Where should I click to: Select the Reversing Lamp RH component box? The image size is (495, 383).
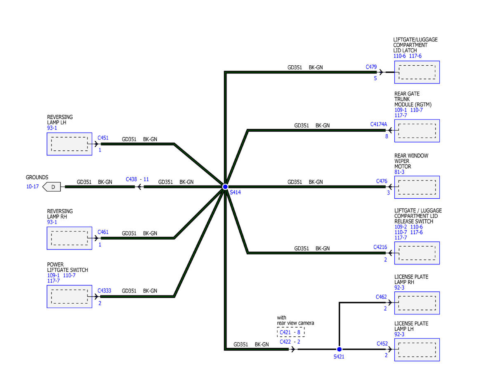[x=69, y=238]
